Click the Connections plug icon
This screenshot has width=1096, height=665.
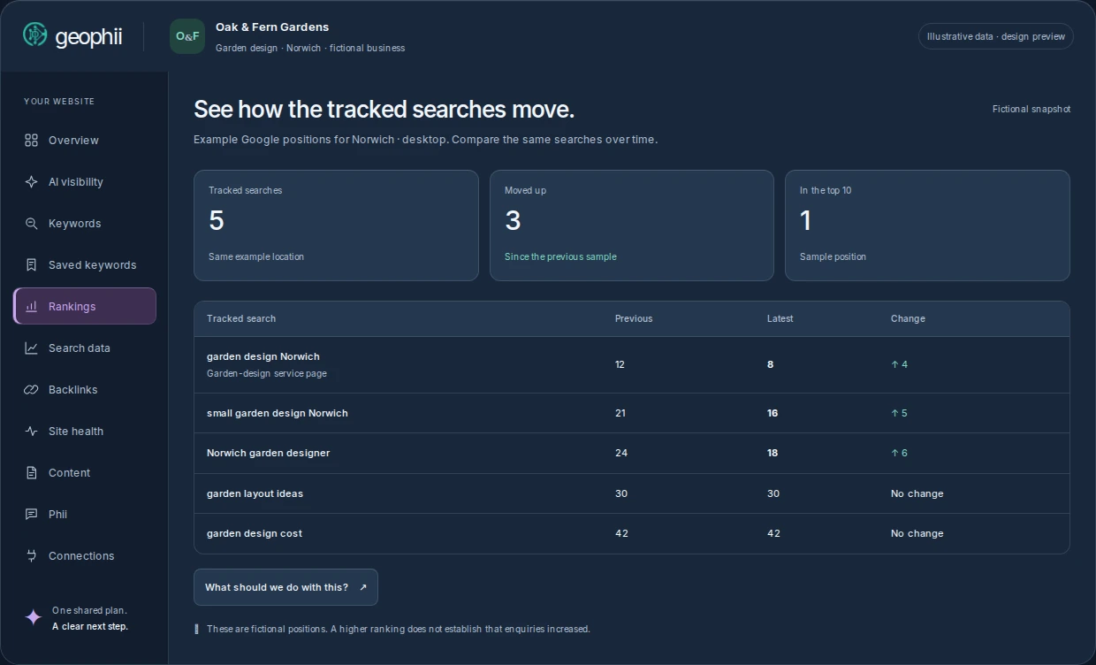point(31,556)
